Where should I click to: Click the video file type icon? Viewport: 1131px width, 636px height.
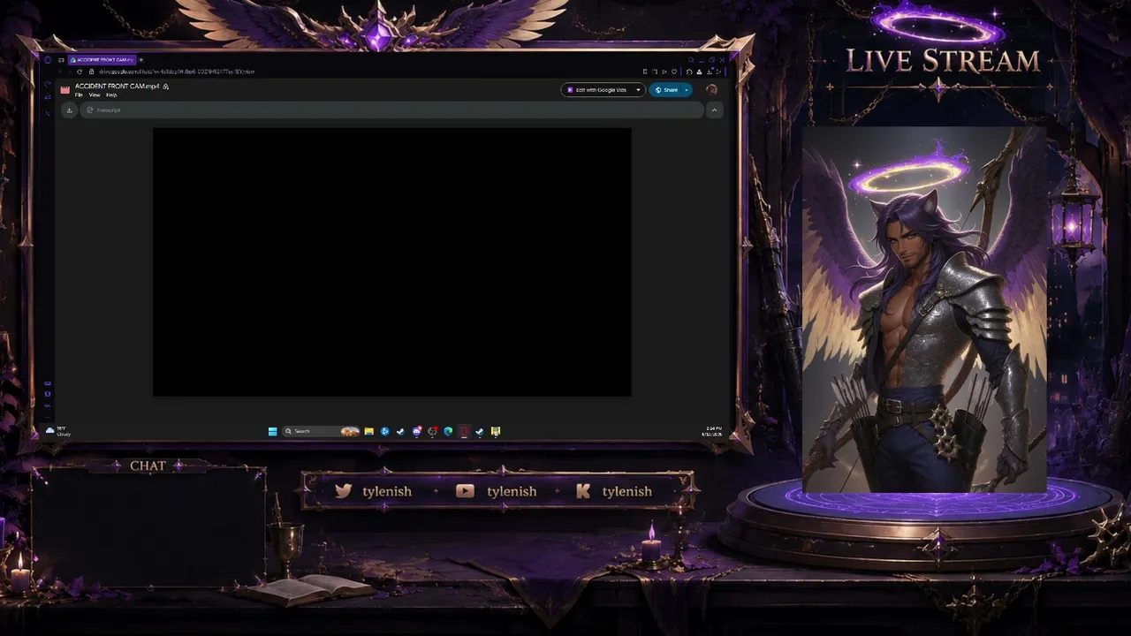click(x=65, y=89)
